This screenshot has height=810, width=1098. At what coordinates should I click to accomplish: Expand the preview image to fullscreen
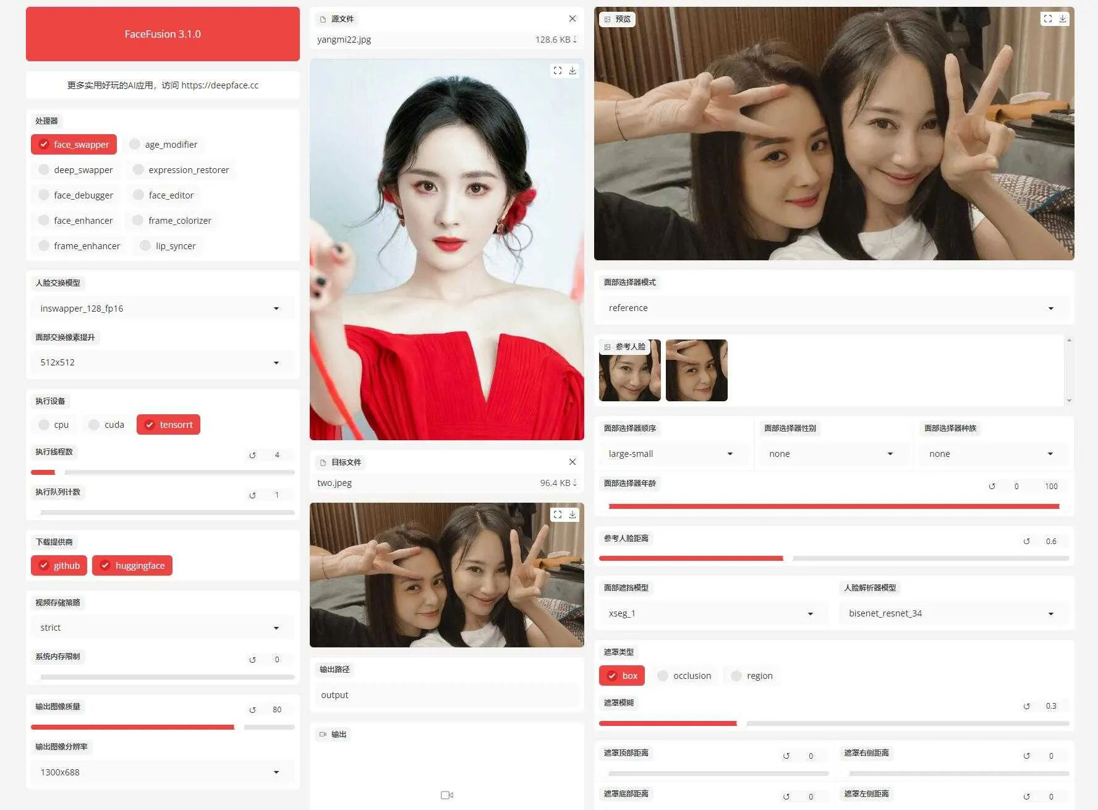(x=1047, y=19)
